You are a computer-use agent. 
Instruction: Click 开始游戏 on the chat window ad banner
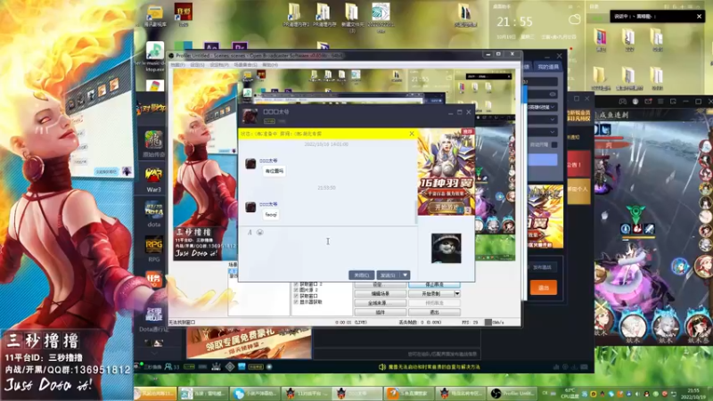(447, 208)
